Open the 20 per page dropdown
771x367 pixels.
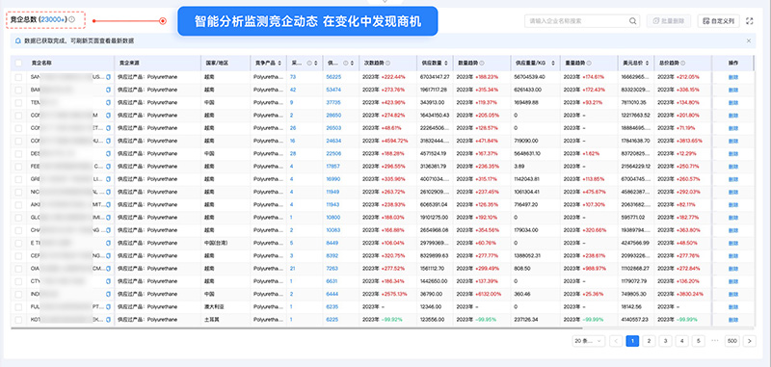click(589, 341)
